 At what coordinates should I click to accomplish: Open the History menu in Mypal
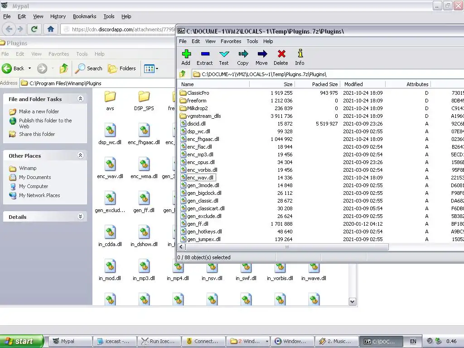[x=58, y=16]
